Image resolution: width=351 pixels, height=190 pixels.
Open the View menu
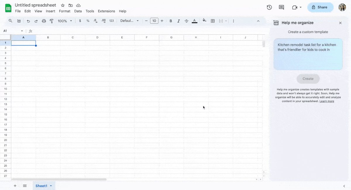(38, 11)
